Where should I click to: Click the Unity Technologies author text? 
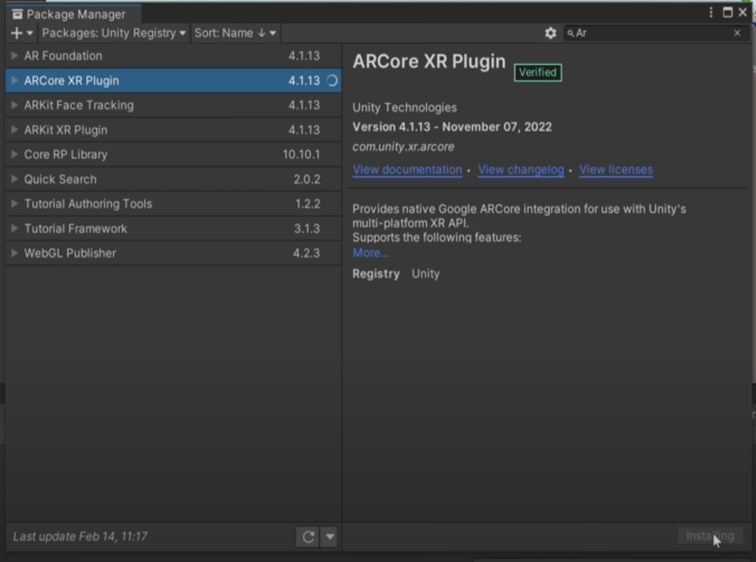404,108
